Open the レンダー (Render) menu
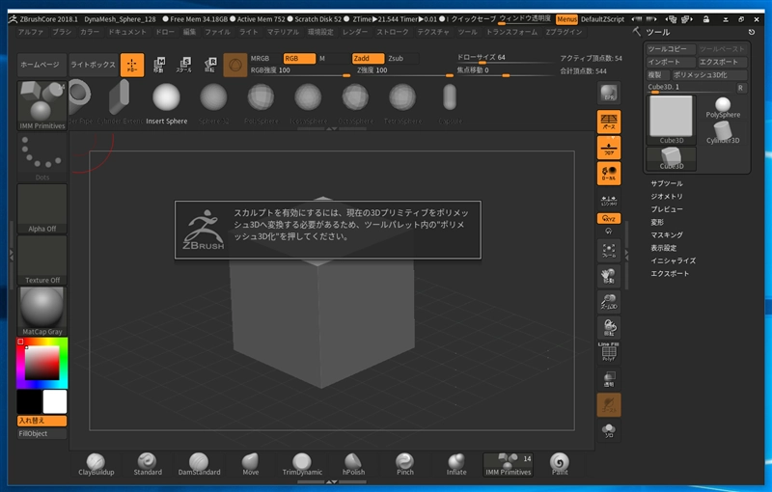 pyautogui.click(x=355, y=32)
